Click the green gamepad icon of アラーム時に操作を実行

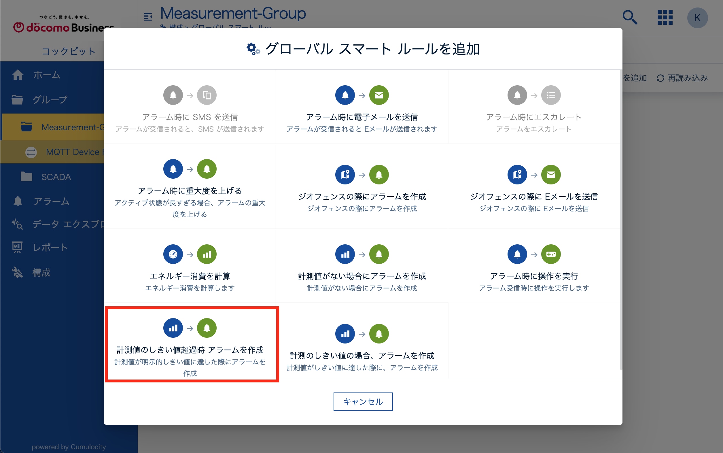pyautogui.click(x=551, y=254)
